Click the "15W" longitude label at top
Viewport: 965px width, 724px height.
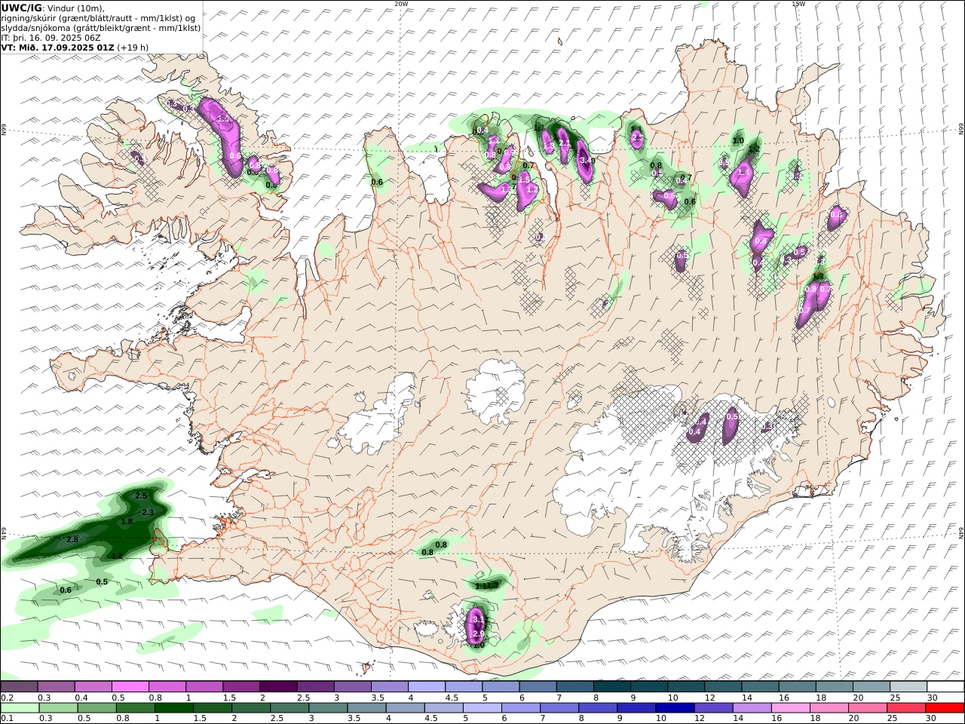click(798, 4)
